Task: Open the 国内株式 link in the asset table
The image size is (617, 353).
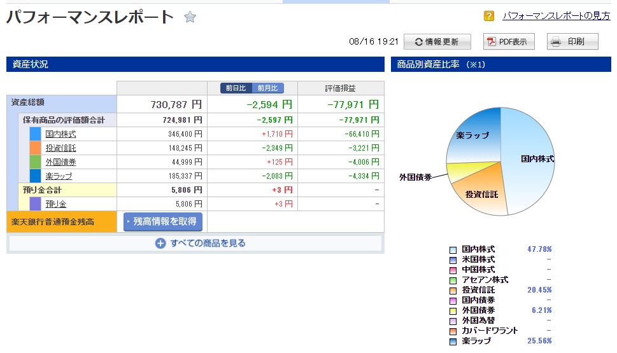Action: pos(60,134)
